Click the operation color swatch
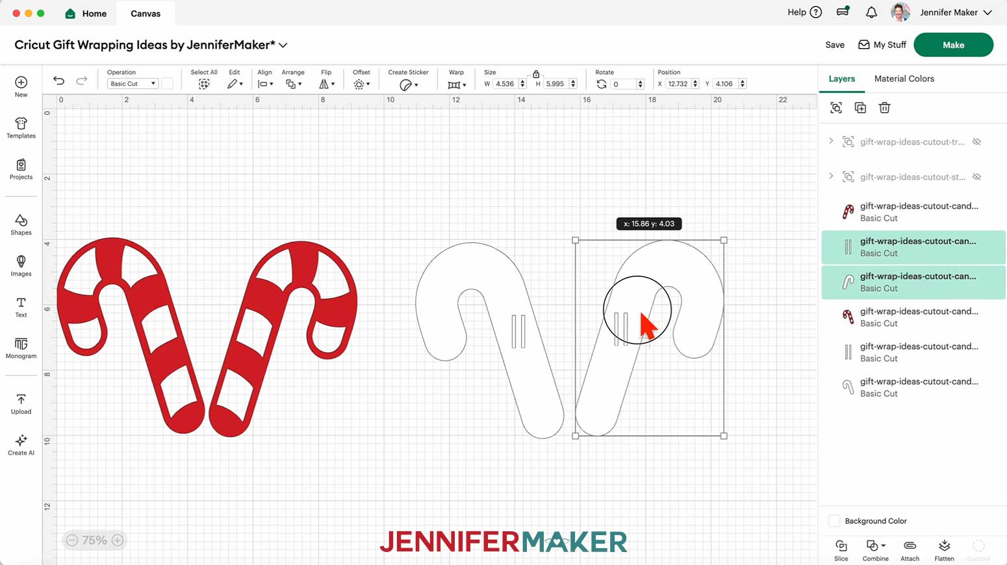Screen dimensions: 1007x565 tap(168, 84)
